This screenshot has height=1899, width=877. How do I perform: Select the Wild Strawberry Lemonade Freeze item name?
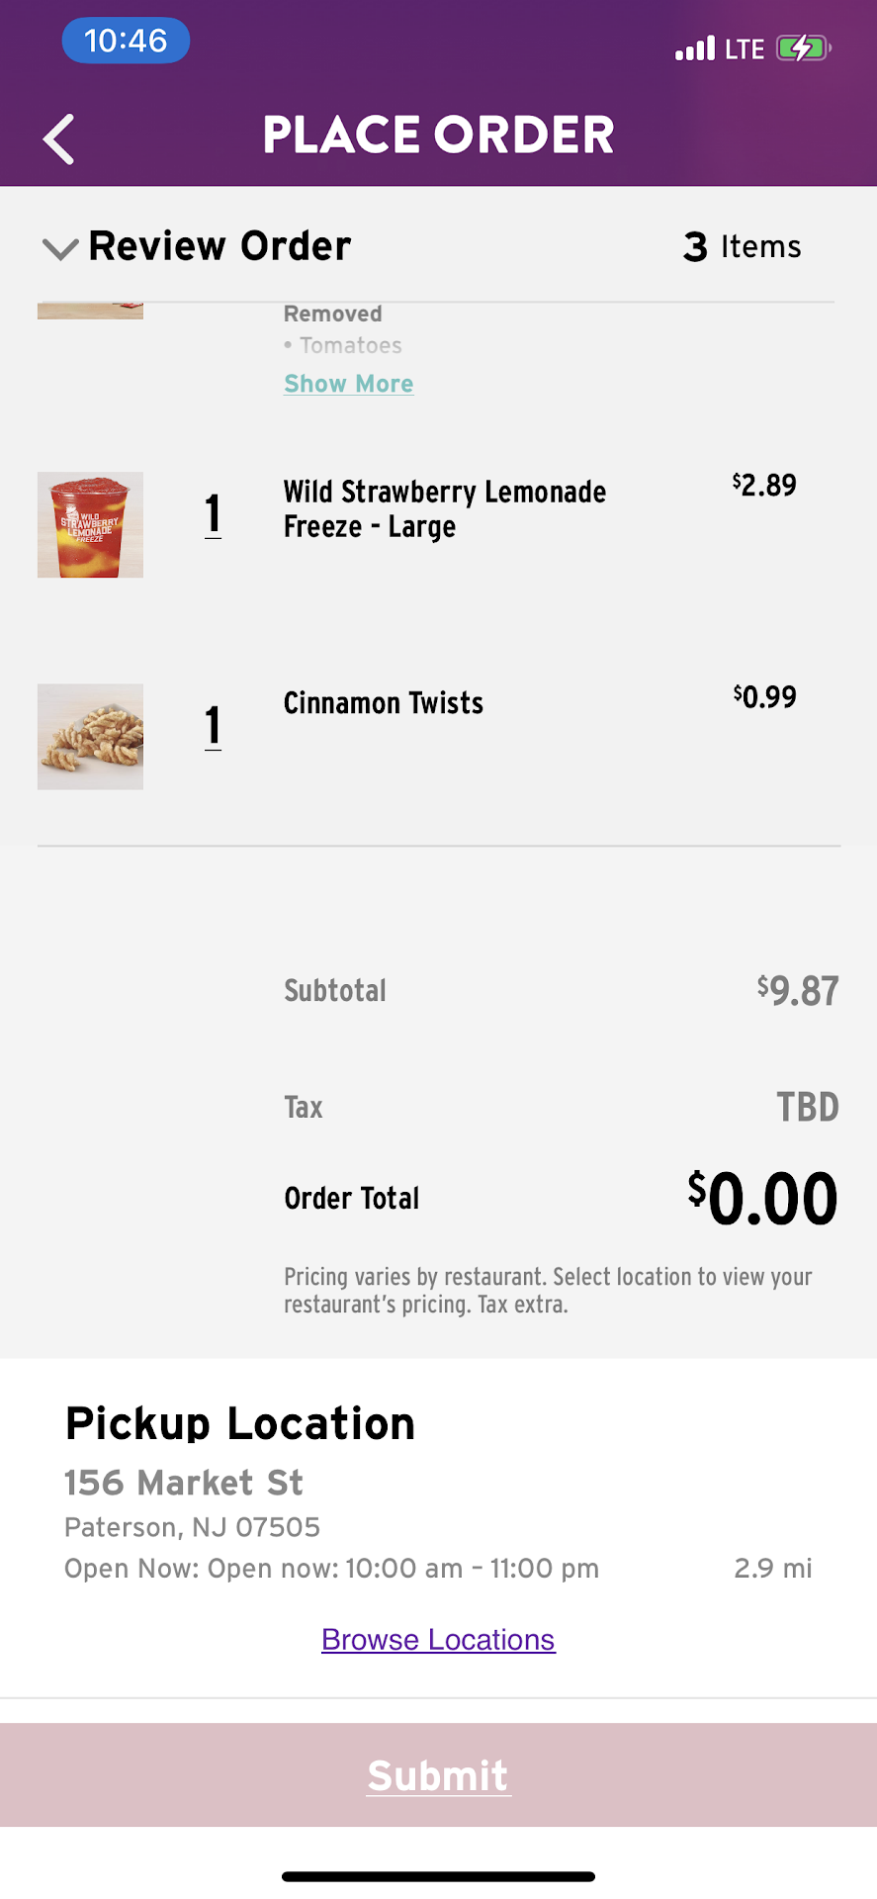coord(445,508)
